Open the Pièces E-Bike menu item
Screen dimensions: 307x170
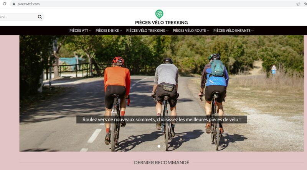(x=107, y=31)
